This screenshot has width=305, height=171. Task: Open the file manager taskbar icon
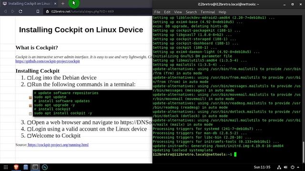pos(26,167)
